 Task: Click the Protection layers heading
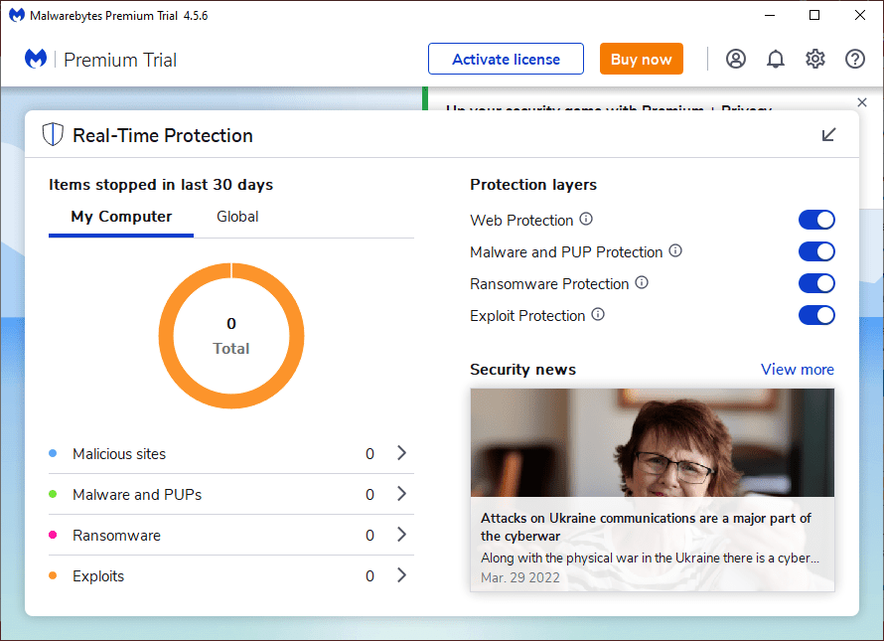(533, 185)
